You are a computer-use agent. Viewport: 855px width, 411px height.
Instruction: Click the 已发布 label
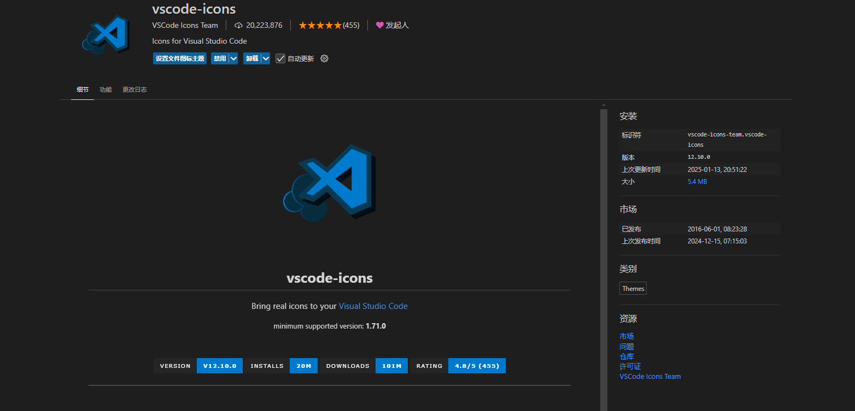click(x=631, y=229)
